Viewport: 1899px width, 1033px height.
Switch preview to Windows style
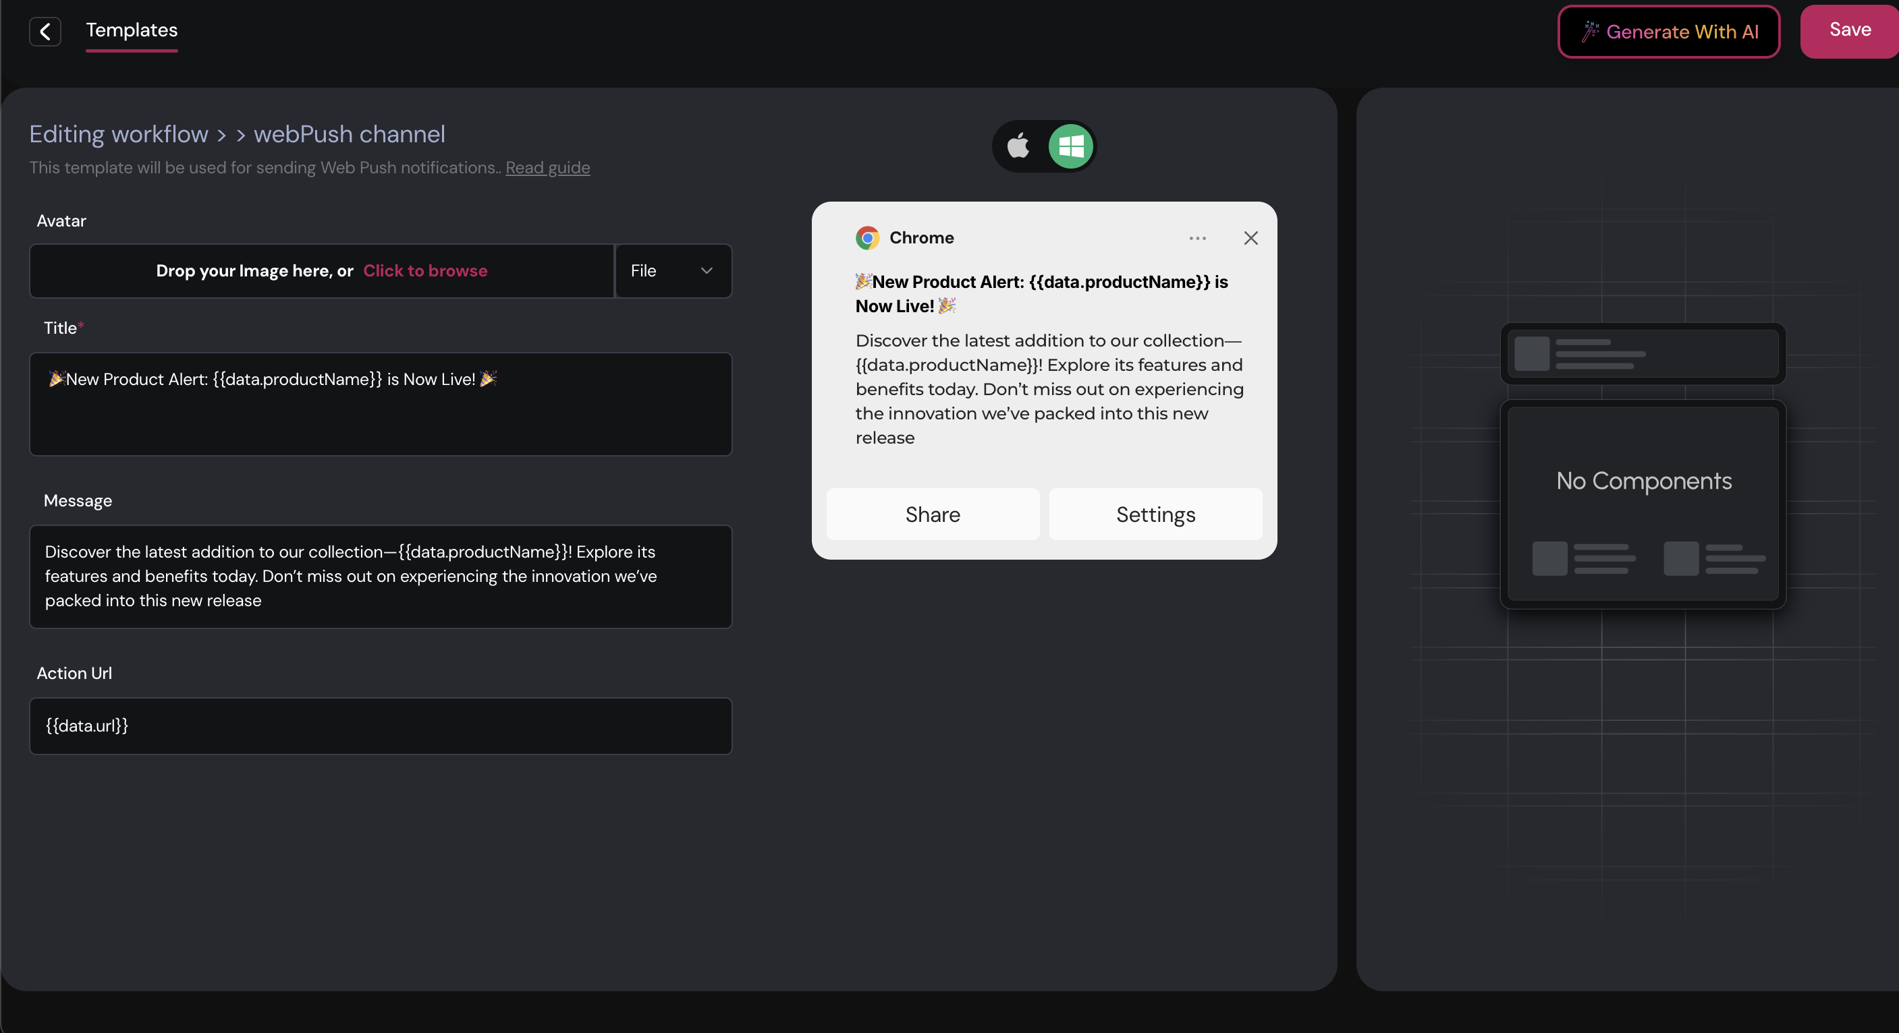tap(1070, 146)
